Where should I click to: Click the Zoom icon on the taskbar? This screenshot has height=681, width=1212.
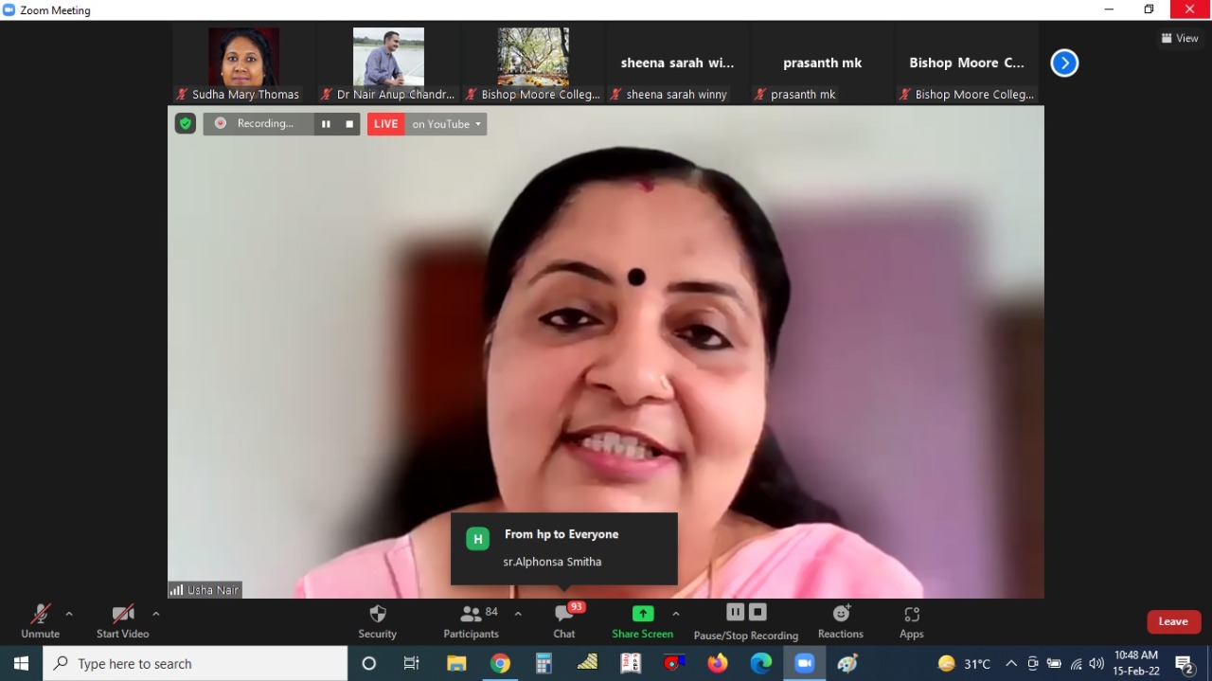(x=805, y=663)
